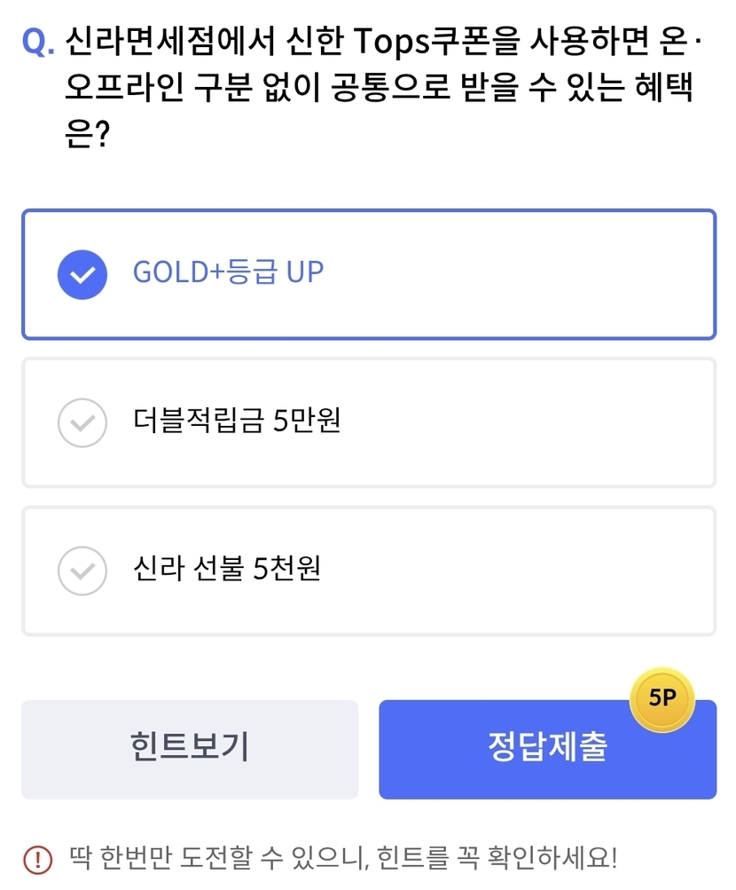The image size is (736, 890).
Task: Open the hint with 힌트보기
Action: (x=190, y=749)
